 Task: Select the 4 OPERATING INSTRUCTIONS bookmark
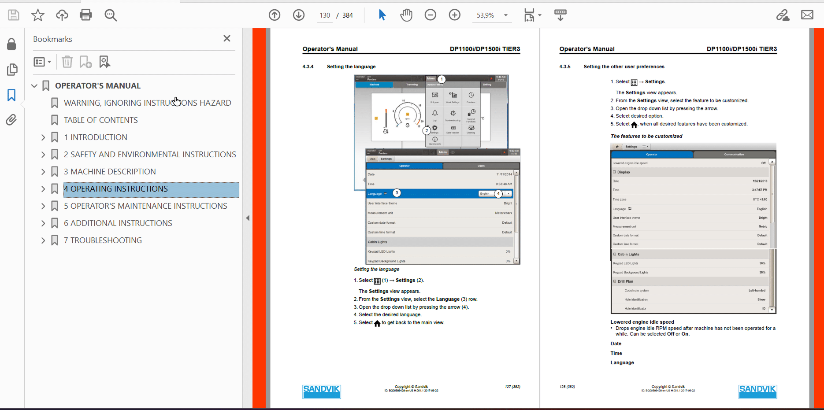point(151,189)
